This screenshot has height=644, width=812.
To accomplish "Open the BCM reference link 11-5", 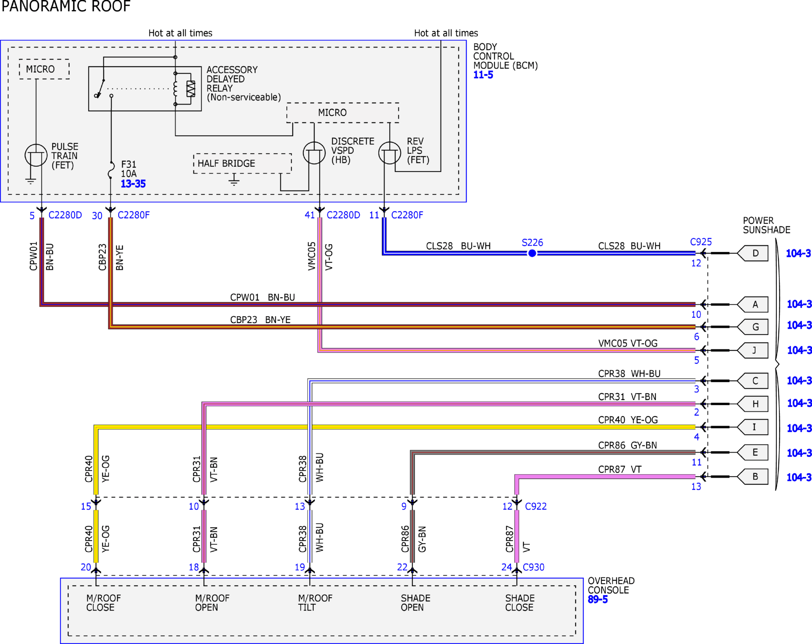I will (483, 75).
